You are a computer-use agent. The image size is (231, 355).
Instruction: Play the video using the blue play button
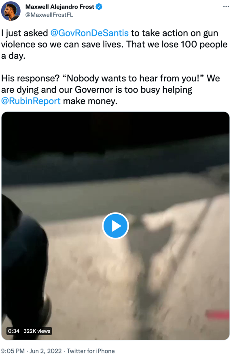coord(115,226)
